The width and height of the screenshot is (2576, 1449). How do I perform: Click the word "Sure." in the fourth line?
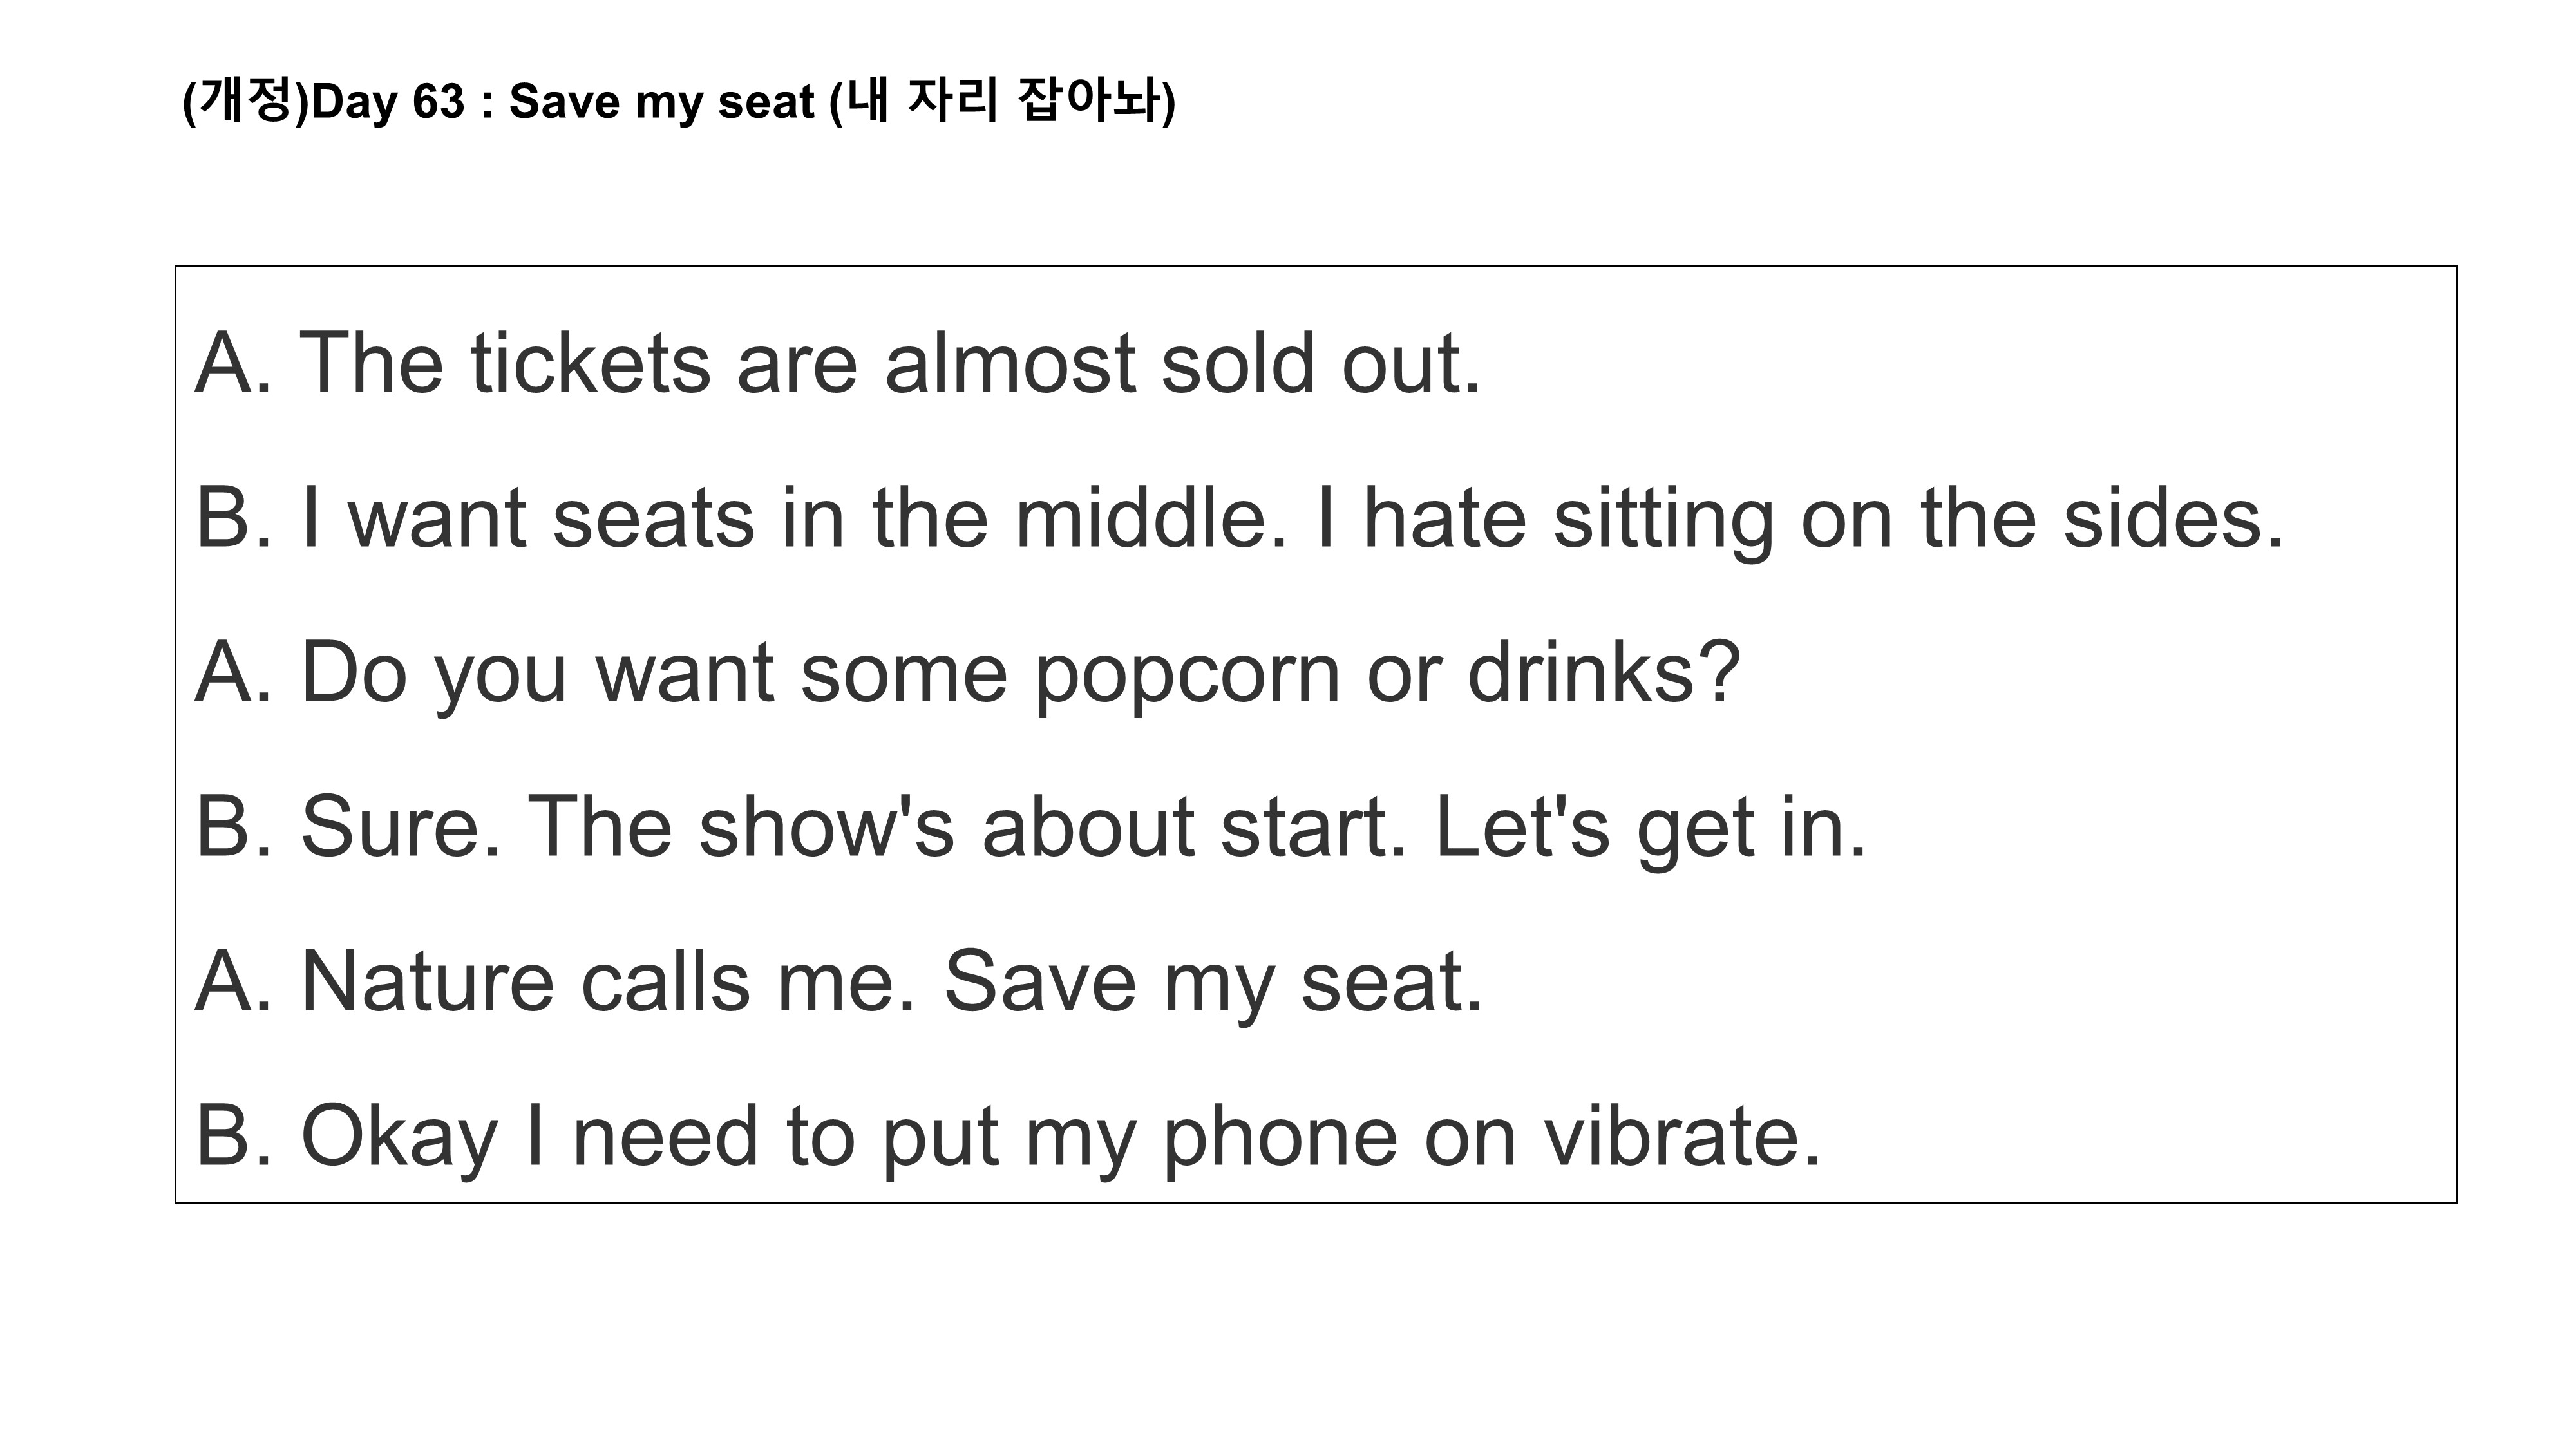tap(400, 827)
